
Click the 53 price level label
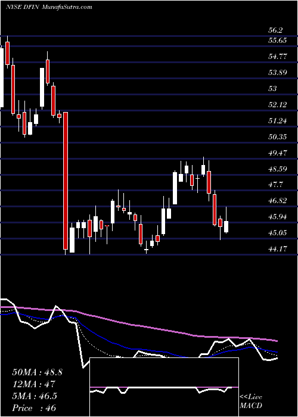[273, 89]
